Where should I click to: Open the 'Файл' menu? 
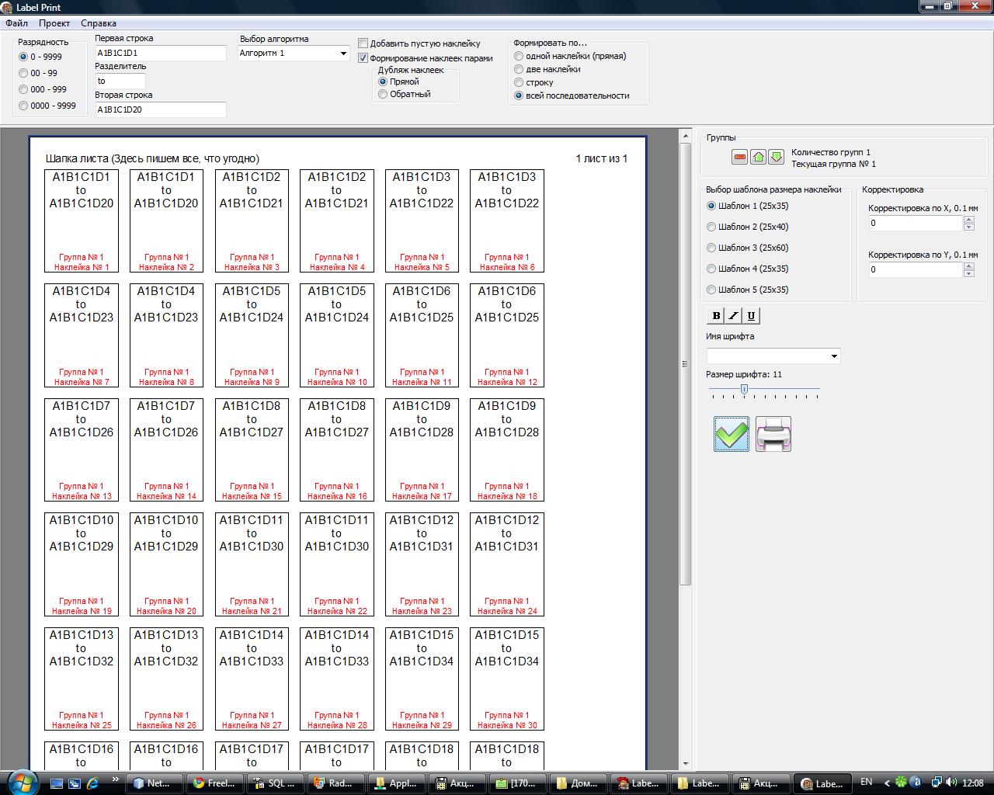coord(16,23)
